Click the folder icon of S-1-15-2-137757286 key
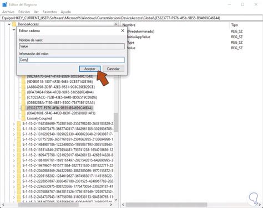263x208 pixels. (19, 139)
